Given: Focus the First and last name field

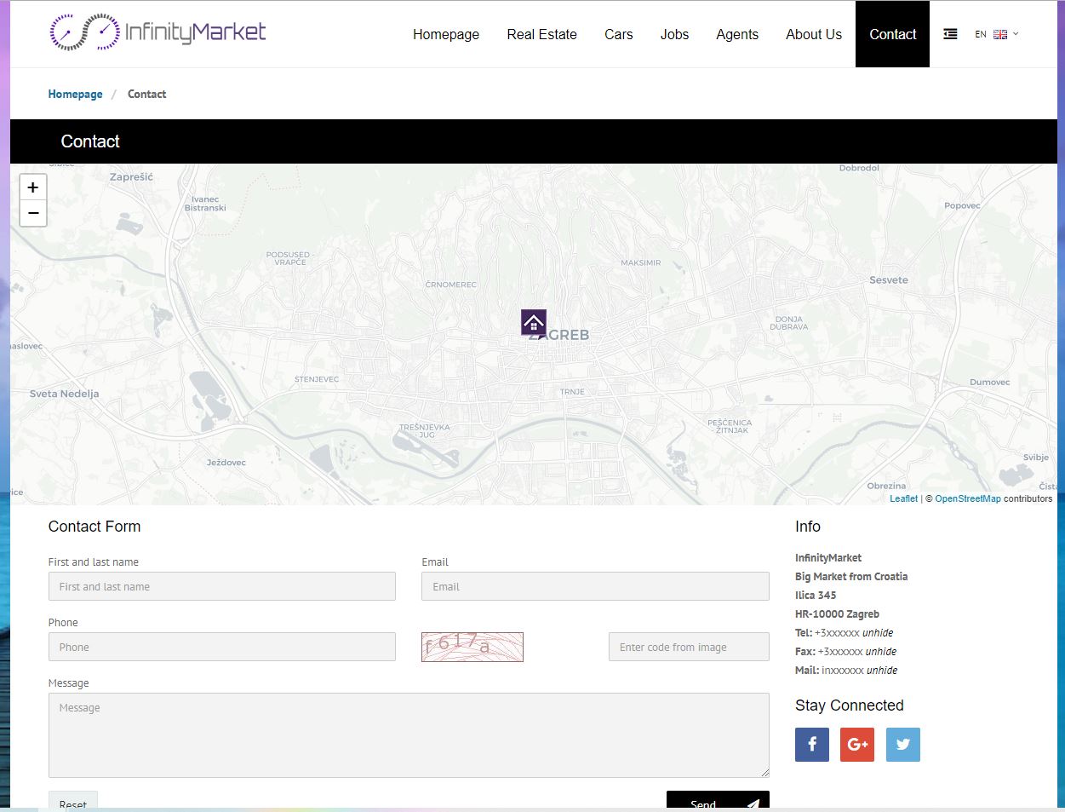Looking at the screenshot, I should pos(221,586).
